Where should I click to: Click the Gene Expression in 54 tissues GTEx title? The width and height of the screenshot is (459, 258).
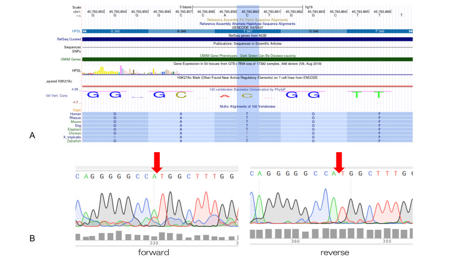247,64
